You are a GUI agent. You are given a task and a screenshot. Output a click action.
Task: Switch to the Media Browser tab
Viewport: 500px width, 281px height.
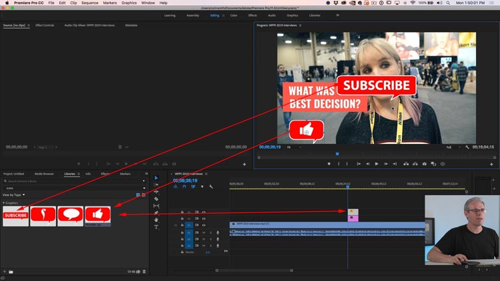pyautogui.click(x=44, y=174)
